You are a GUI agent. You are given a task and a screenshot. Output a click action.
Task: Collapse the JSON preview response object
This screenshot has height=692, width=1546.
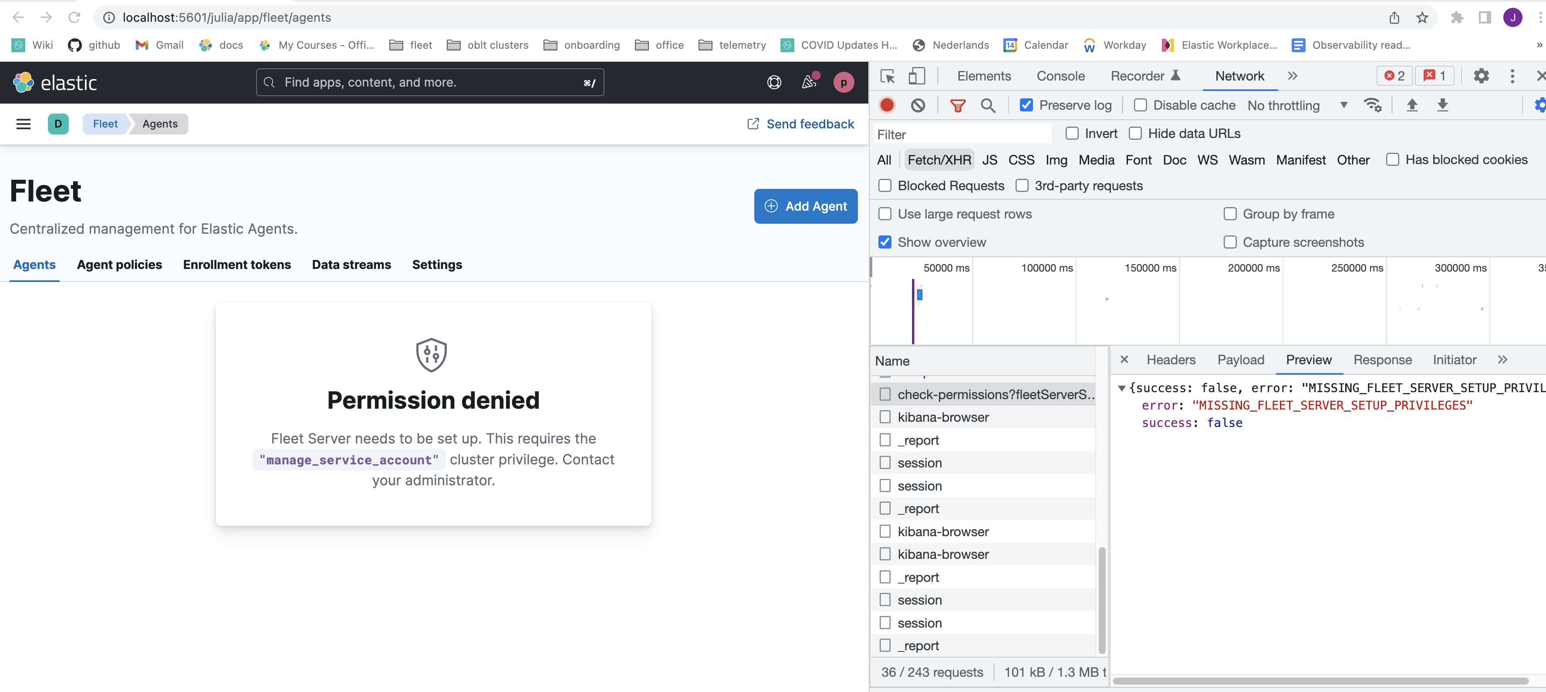[x=1121, y=388]
